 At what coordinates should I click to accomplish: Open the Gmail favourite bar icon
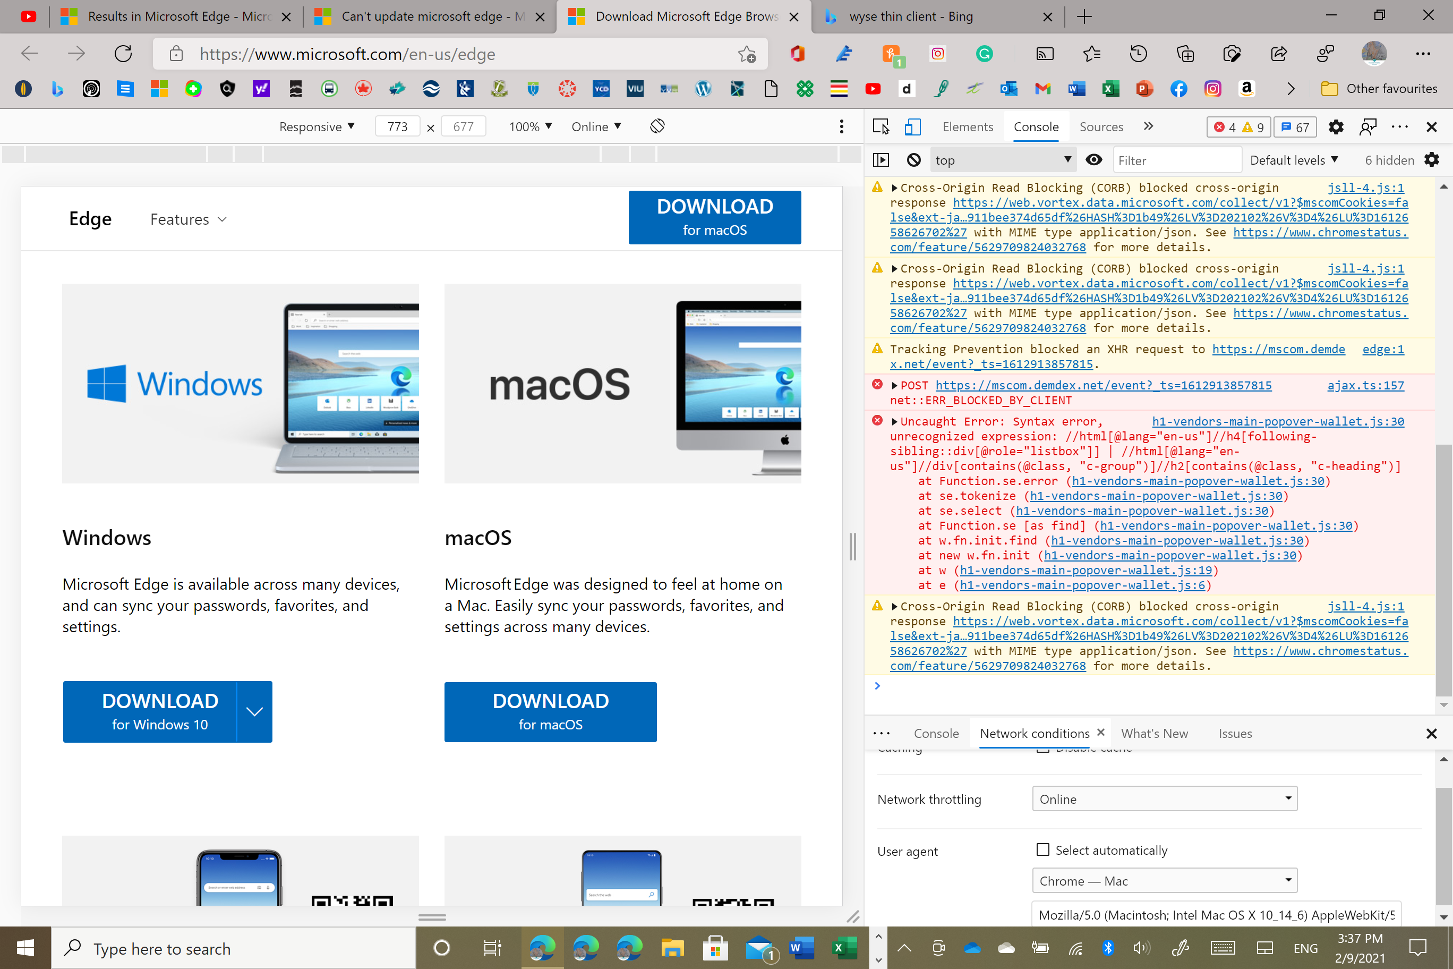(1042, 89)
